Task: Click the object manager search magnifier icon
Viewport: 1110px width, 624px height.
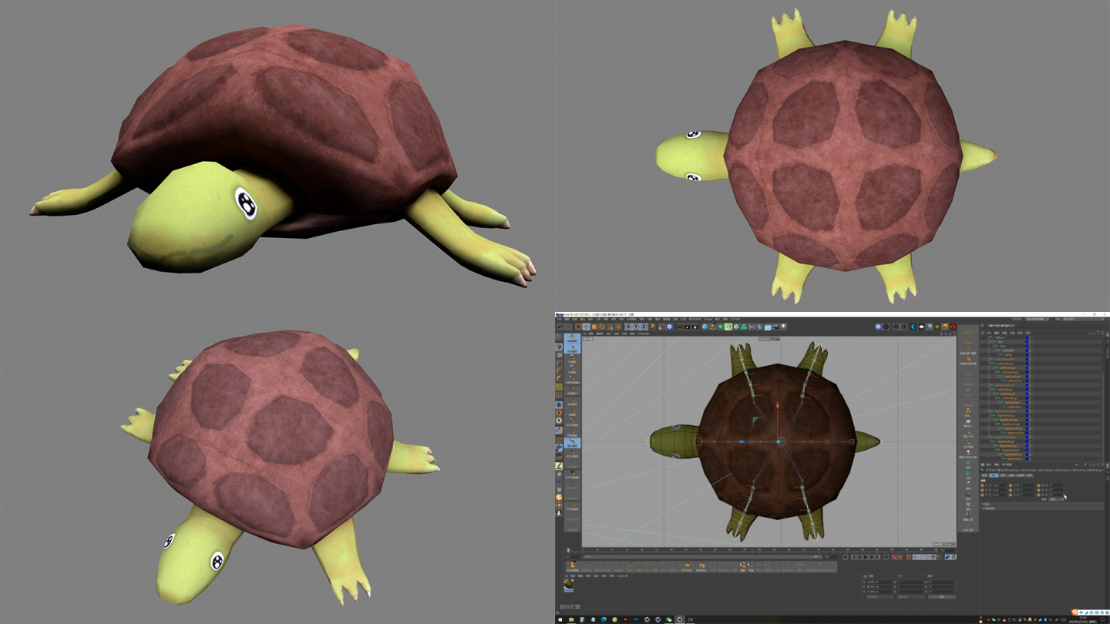Action: tap(1090, 333)
